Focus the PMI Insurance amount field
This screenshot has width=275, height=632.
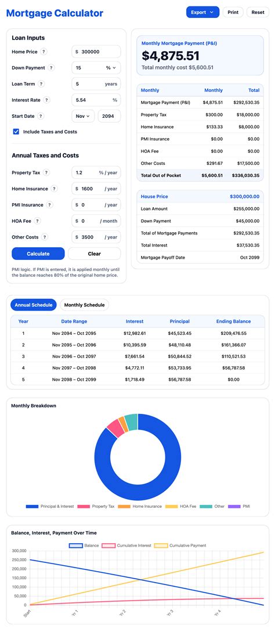[96, 205]
